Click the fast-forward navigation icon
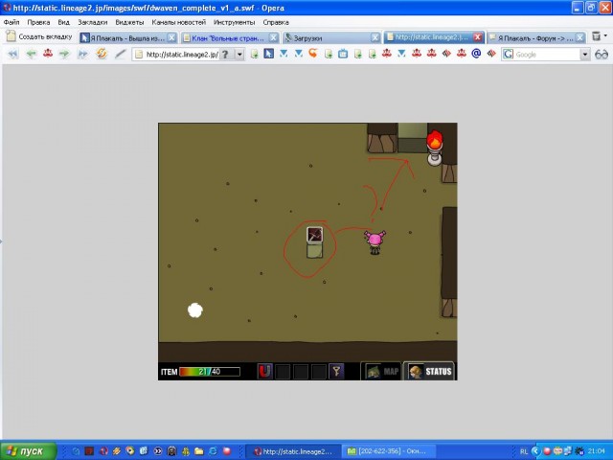613x460 pixels. click(82, 54)
